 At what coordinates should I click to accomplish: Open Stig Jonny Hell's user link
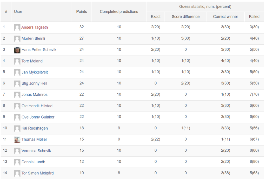[34, 83]
